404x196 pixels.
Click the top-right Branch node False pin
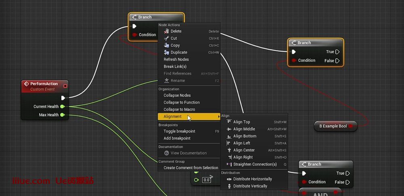(337, 61)
